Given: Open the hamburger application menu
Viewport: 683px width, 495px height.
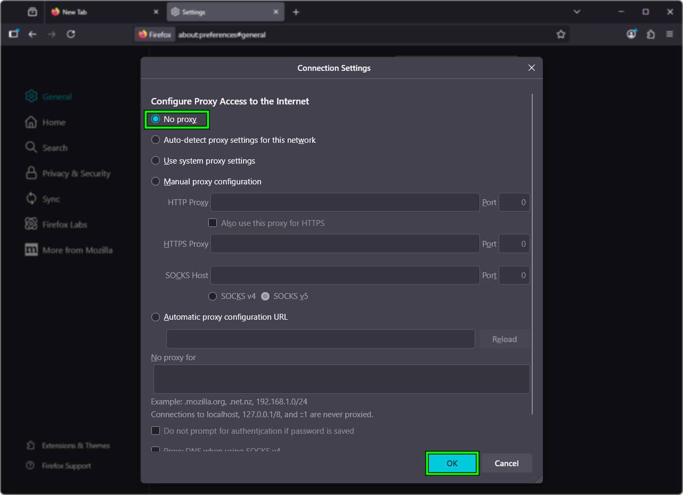Looking at the screenshot, I should (670, 34).
